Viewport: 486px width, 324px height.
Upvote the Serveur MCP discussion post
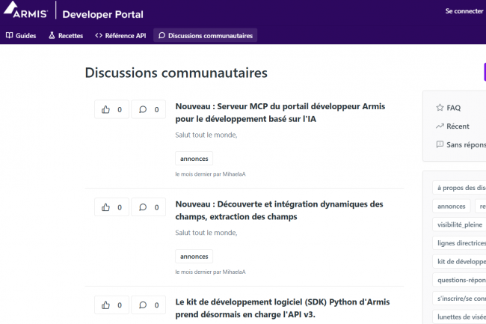coord(111,109)
